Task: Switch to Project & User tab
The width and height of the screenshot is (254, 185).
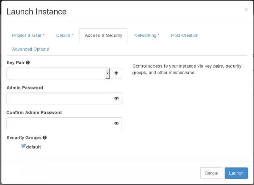Action: click(28, 35)
